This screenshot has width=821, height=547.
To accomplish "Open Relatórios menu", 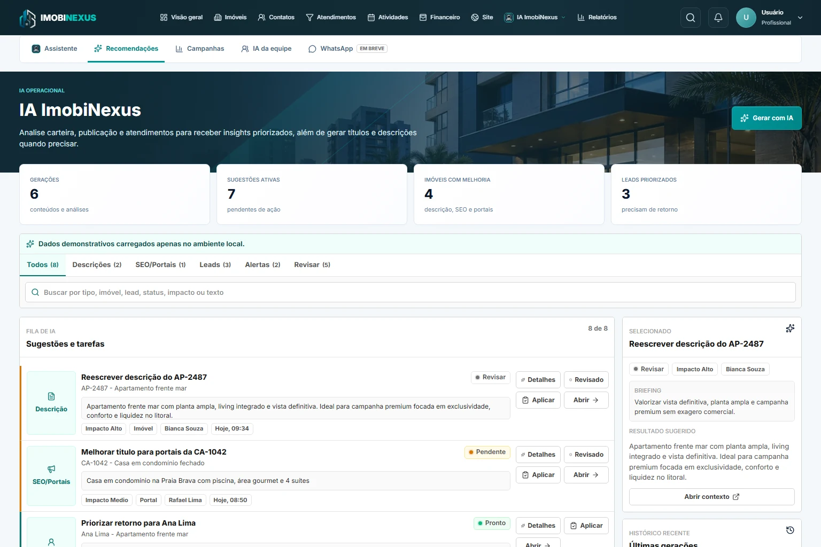I will (597, 18).
